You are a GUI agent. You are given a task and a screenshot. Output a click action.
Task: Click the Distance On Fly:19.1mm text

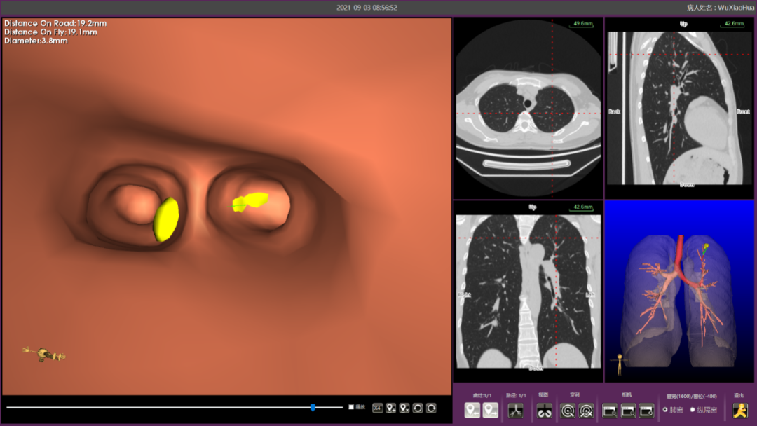tap(50, 32)
